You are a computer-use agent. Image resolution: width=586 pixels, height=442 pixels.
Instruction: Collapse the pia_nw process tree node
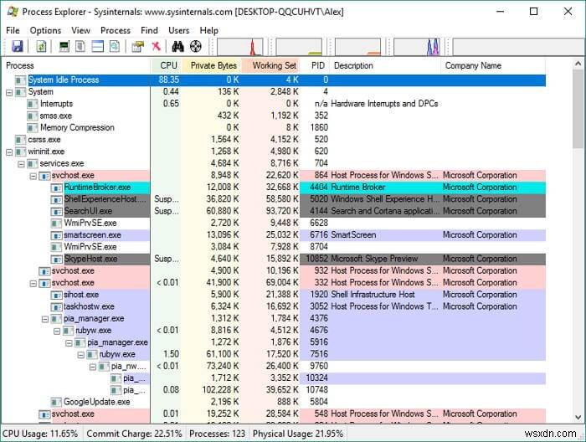[x=93, y=367]
